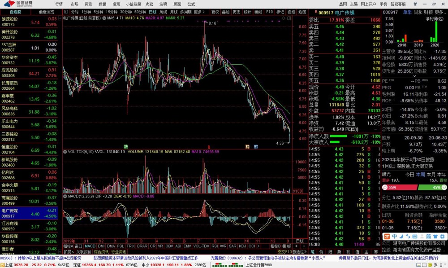448x268 pixels.
Task: Switch to the 自选股 tab
Action: (x=15, y=12)
